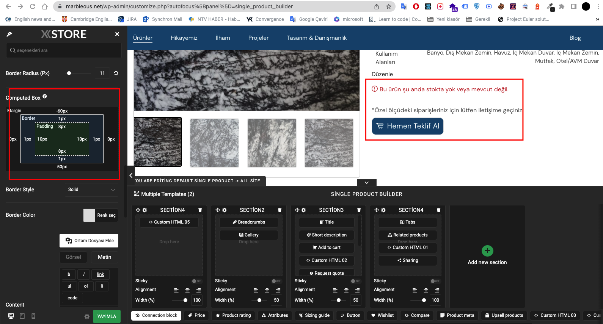Switch to tablet preview device

pos(22,316)
